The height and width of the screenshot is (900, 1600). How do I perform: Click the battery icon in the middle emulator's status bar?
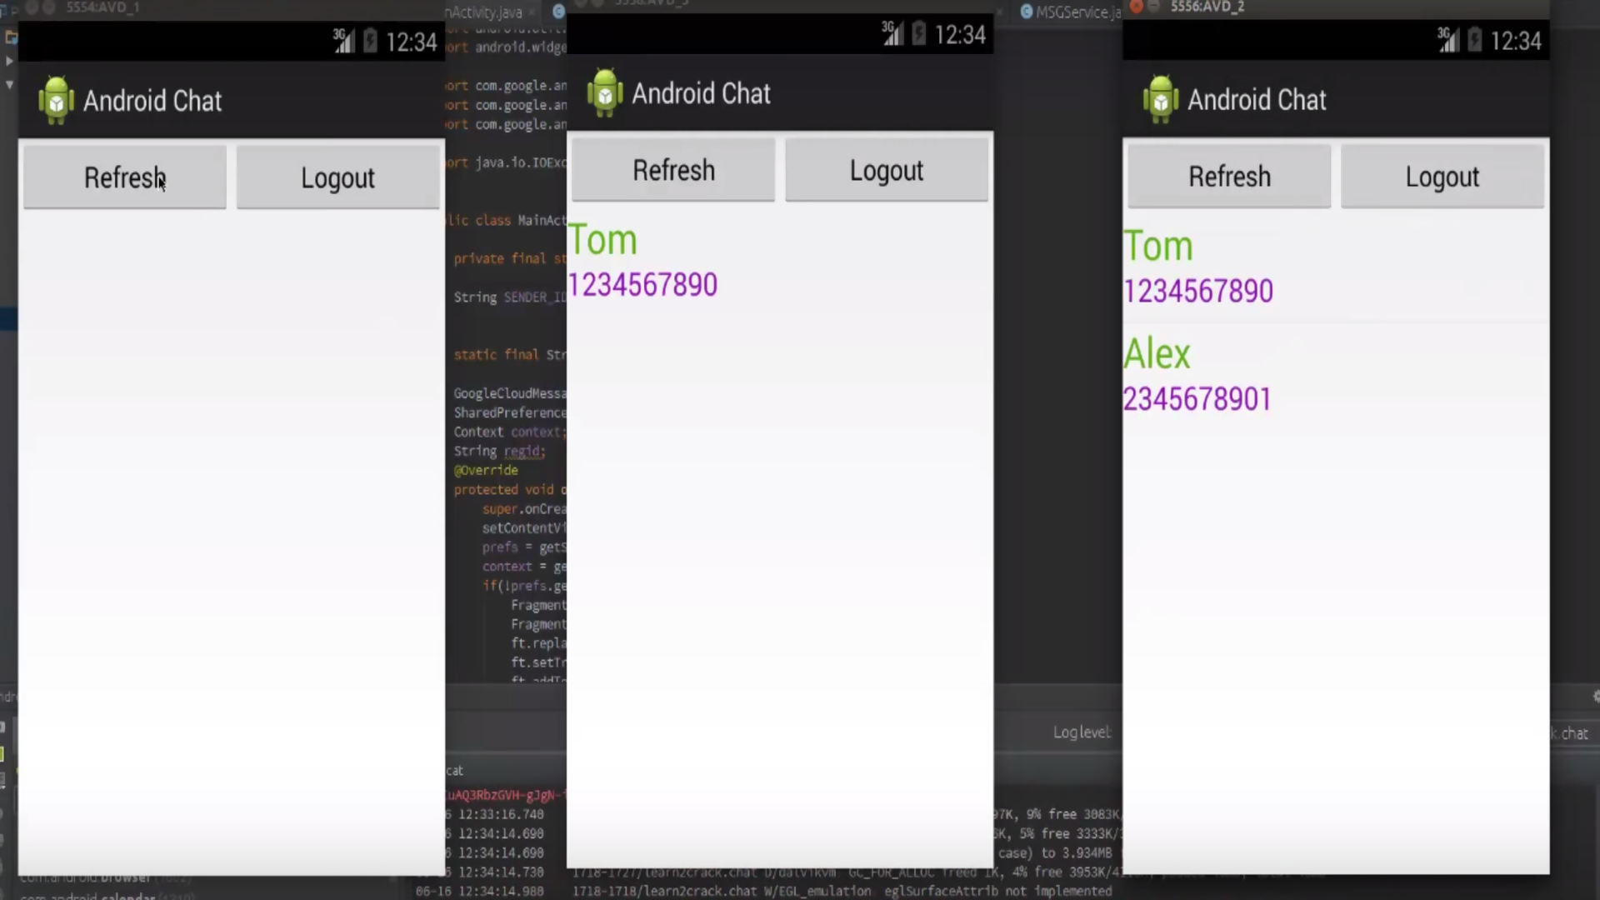coord(918,34)
